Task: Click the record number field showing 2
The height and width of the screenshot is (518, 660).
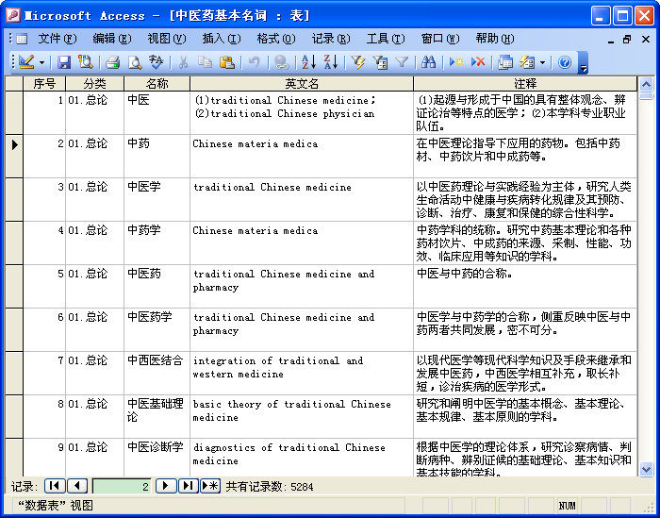Action: [x=122, y=487]
